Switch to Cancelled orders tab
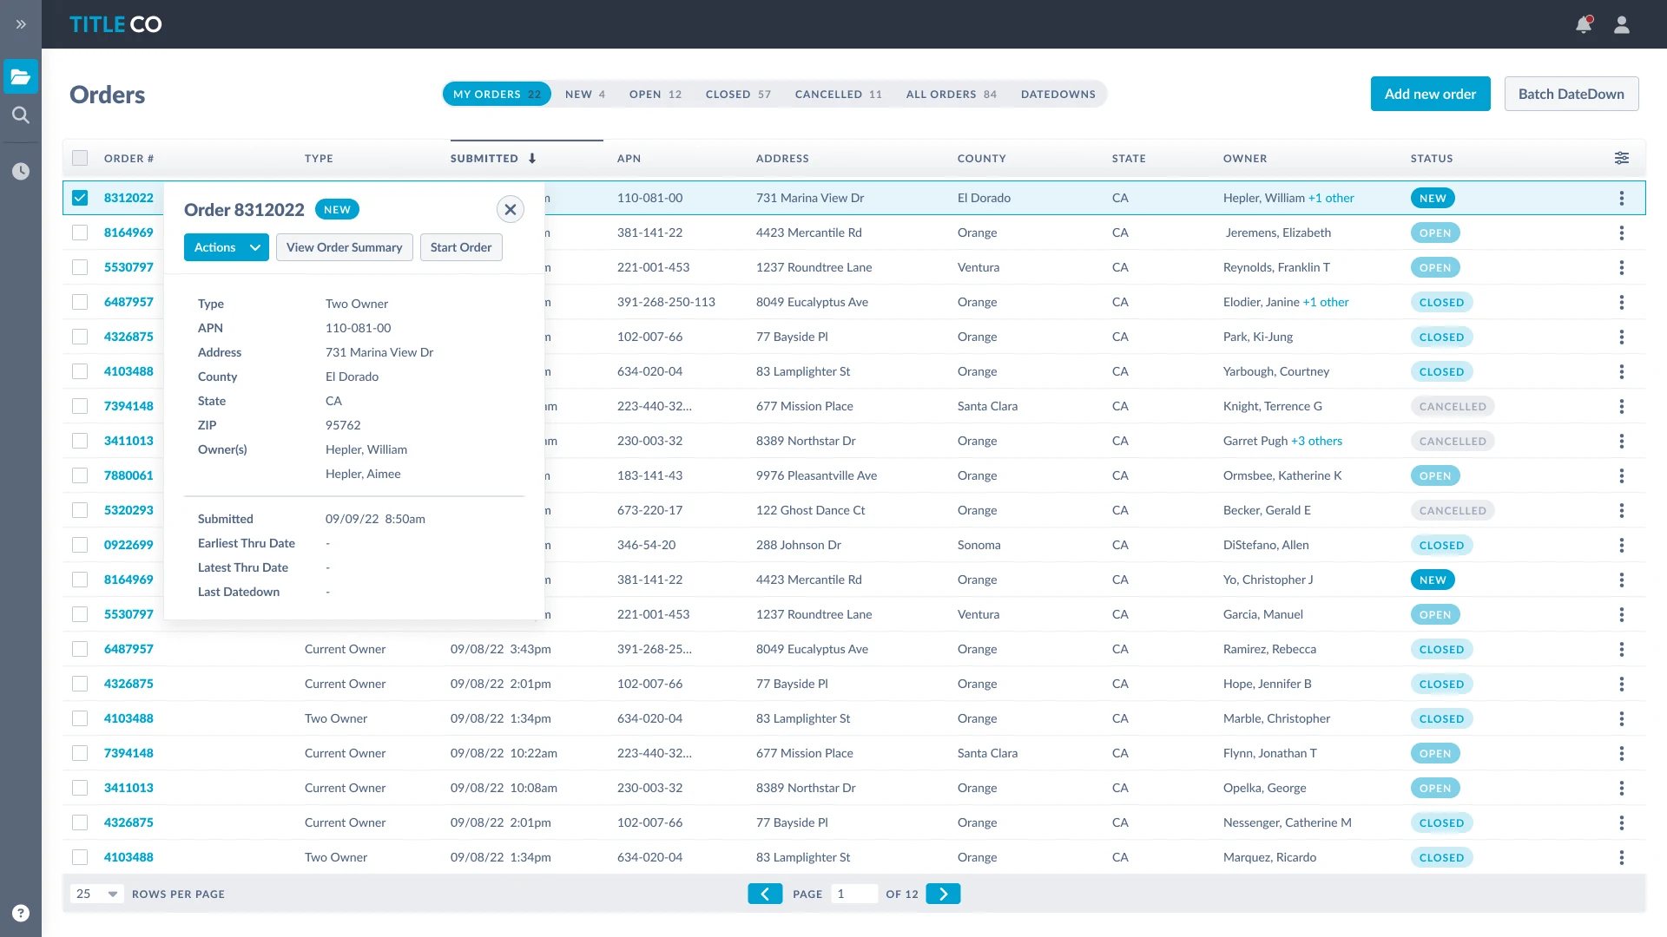1667x937 pixels. (x=838, y=94)
